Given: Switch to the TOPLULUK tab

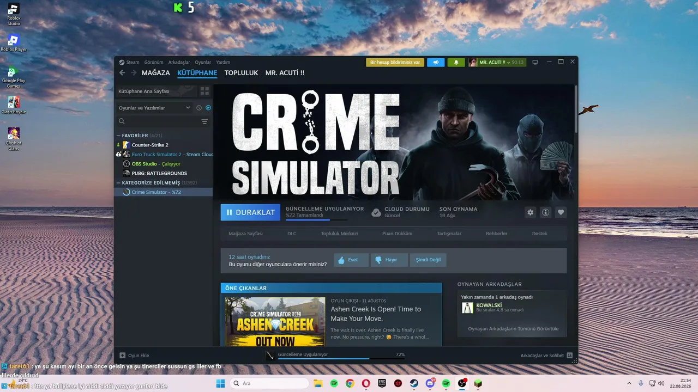Looking at the screenshot, I should point(241,73).
